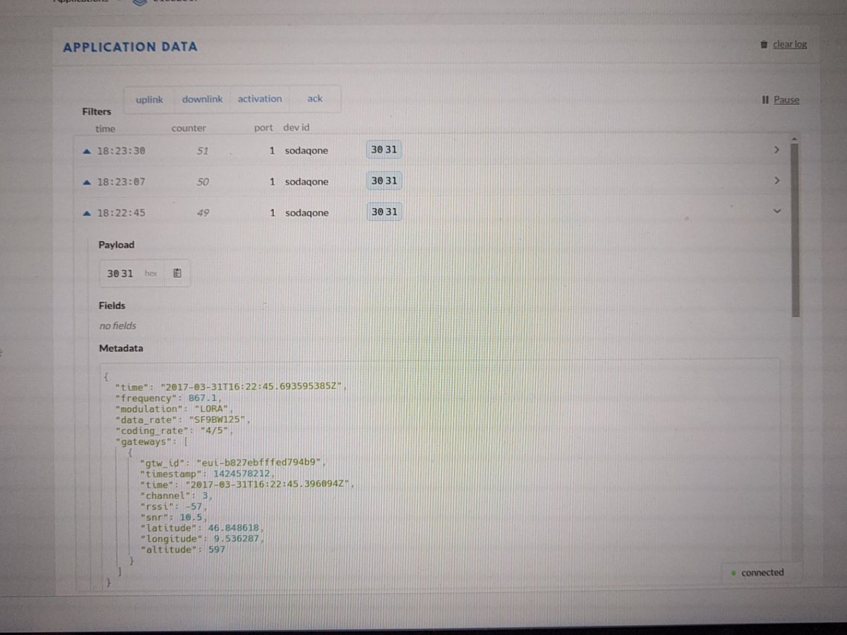The height and width of the screenshot is (635, 847).
Task: Click the frequency value 867.1
Action: tap(204, 398)
